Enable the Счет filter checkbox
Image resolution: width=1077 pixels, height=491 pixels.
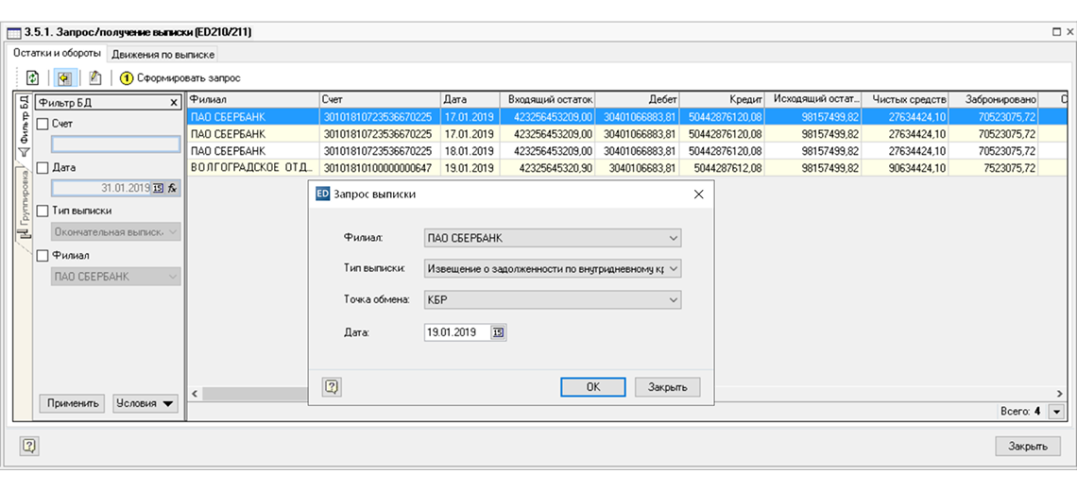click(42, 124)
